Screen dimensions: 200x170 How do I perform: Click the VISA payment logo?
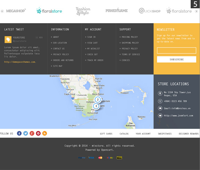[x=91, y=158]
